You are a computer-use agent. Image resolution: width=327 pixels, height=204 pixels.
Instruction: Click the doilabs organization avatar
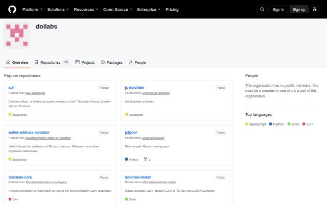17,35
